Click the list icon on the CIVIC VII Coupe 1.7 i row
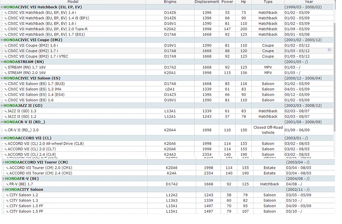This screenshot has width=342, height=224. point(330,50)
